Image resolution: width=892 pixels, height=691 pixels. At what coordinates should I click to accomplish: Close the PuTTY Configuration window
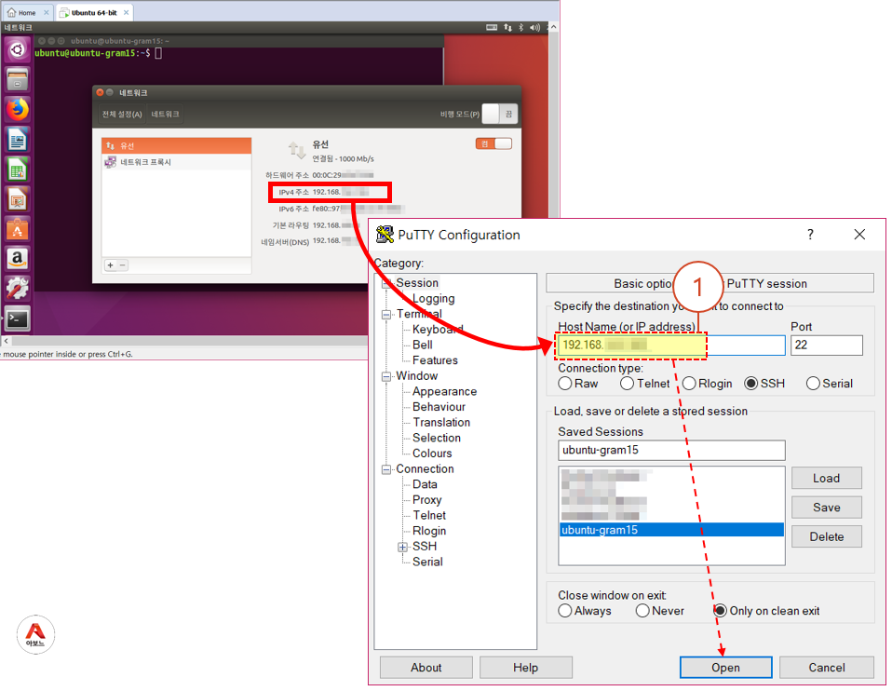pos(859,235)
